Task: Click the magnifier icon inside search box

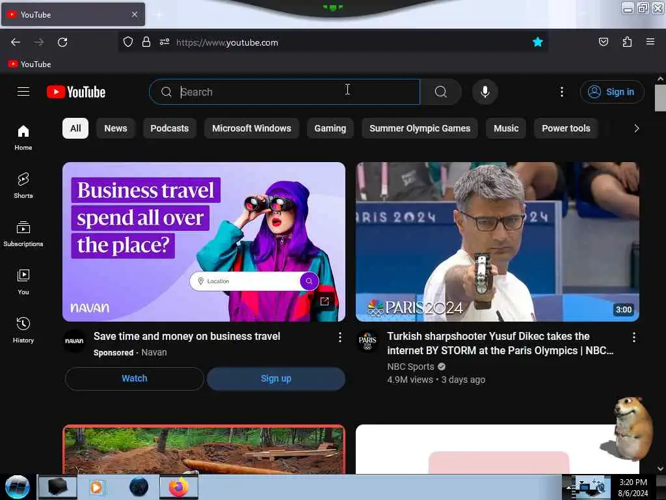Action: click(166, 92)
